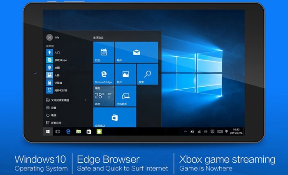Open the Mail tile (邮件)

pyautogui.click(x=137, y=52)
